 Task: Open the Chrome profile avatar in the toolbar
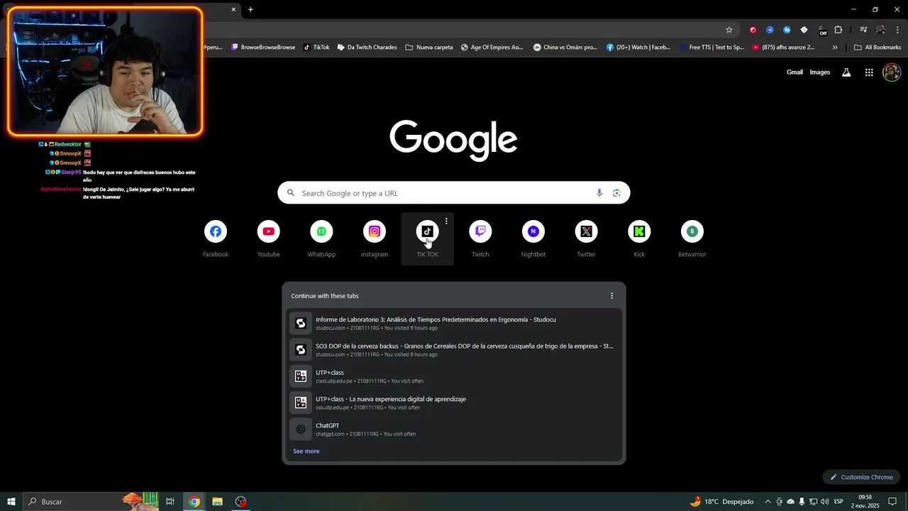pyautogui.click(x=880, y=30)
